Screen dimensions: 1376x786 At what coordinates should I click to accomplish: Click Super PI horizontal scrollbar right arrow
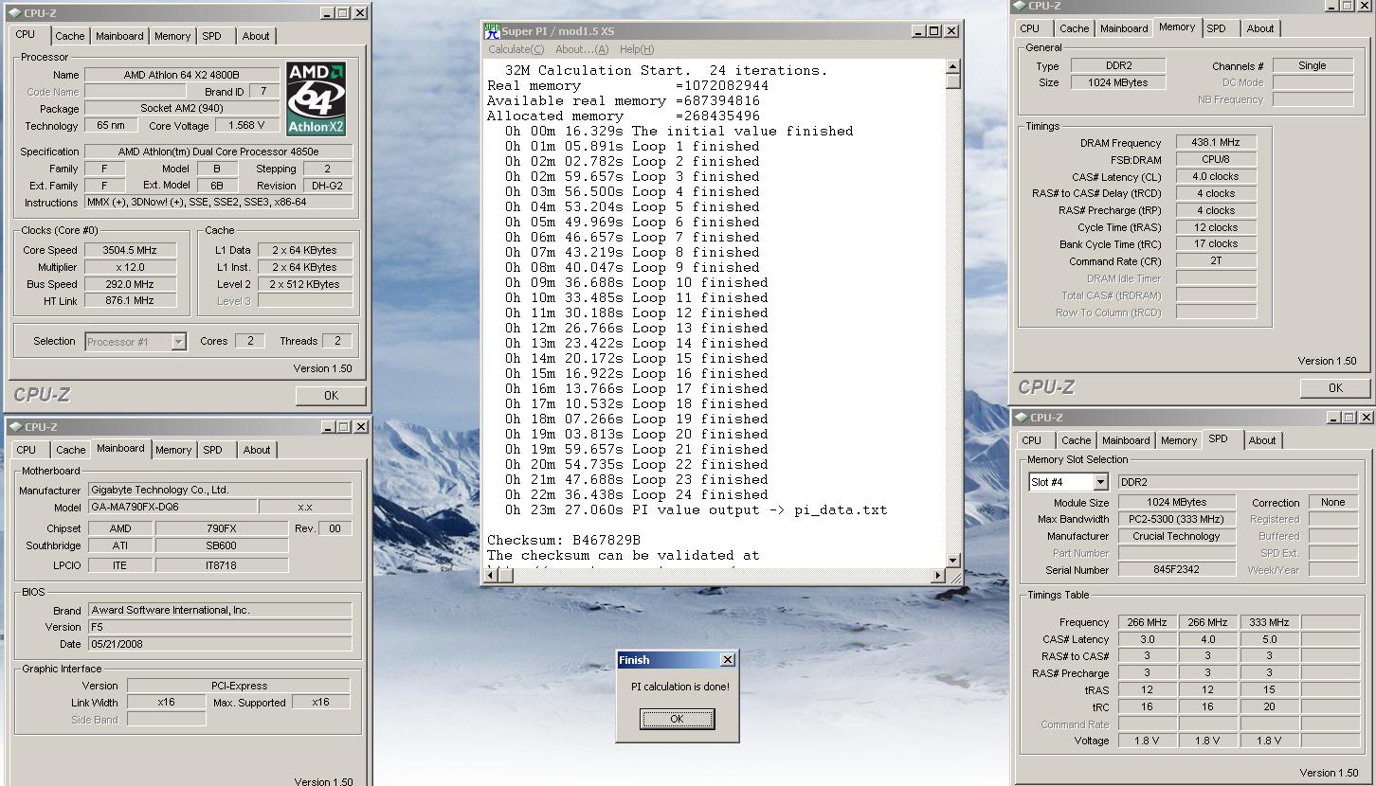(x=938, y=575)
